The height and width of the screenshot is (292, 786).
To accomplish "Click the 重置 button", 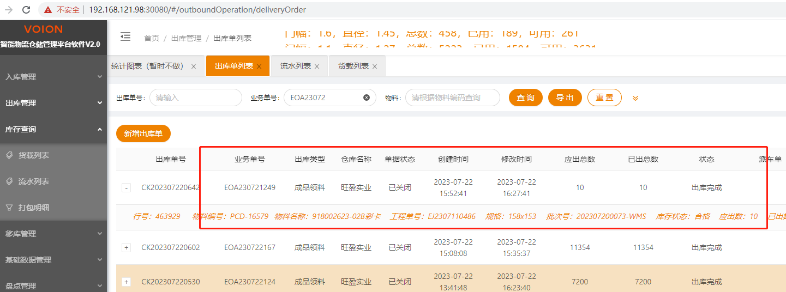I will coord(604,98).
